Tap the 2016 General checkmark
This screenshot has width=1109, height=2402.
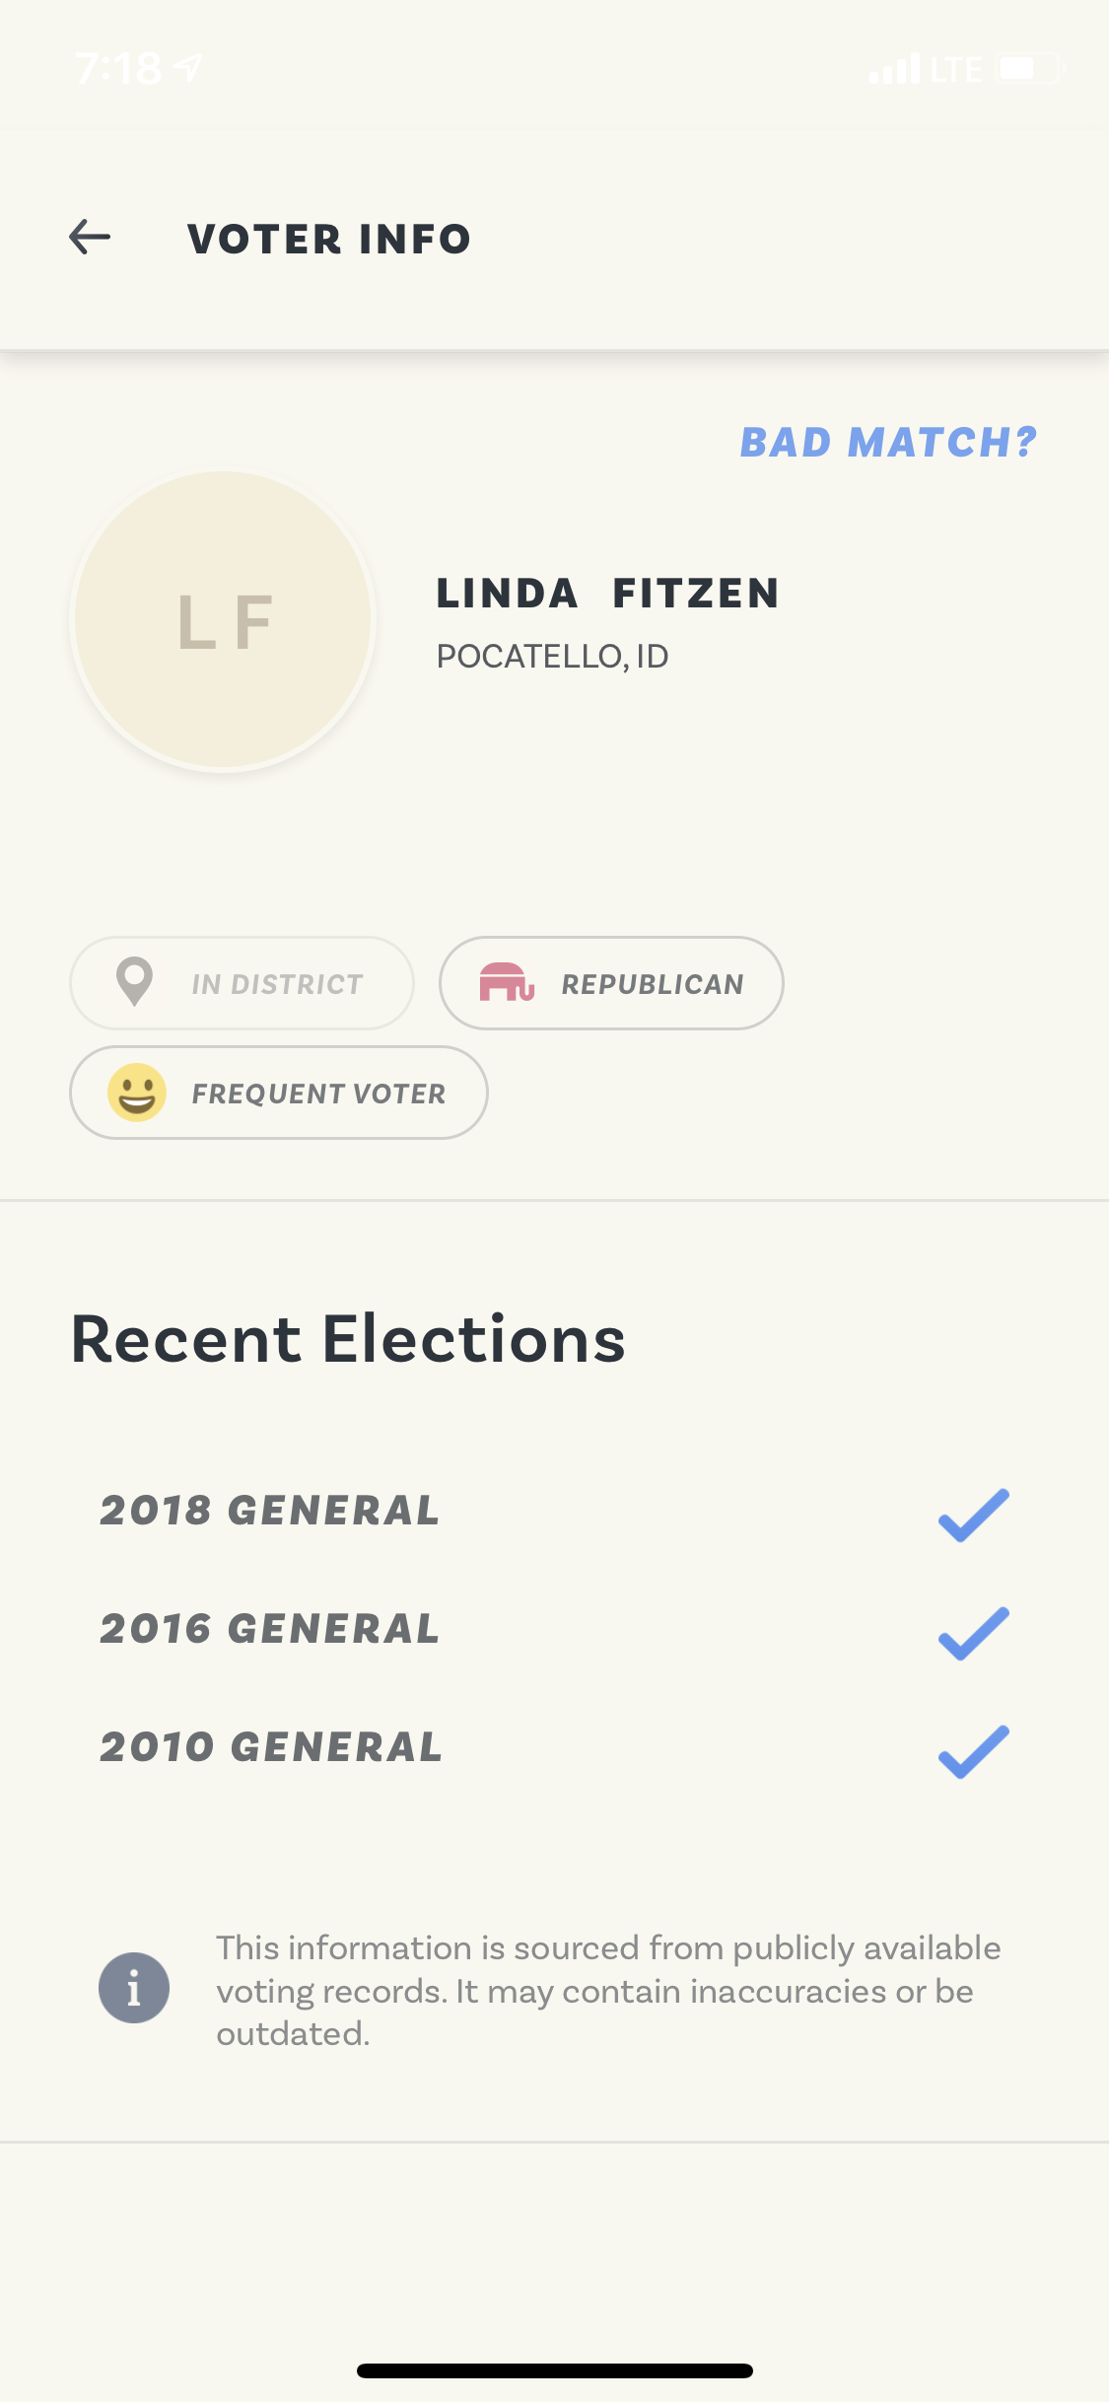point(973,1633)
